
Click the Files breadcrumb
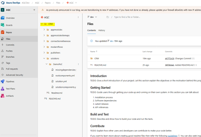[58, 3]
